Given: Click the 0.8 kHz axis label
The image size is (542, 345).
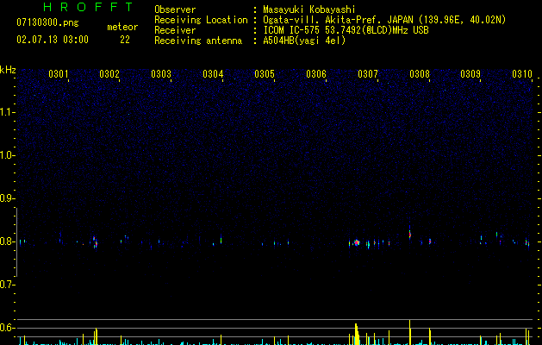Looking at the screenshot, I should click(x=7, y=241).
